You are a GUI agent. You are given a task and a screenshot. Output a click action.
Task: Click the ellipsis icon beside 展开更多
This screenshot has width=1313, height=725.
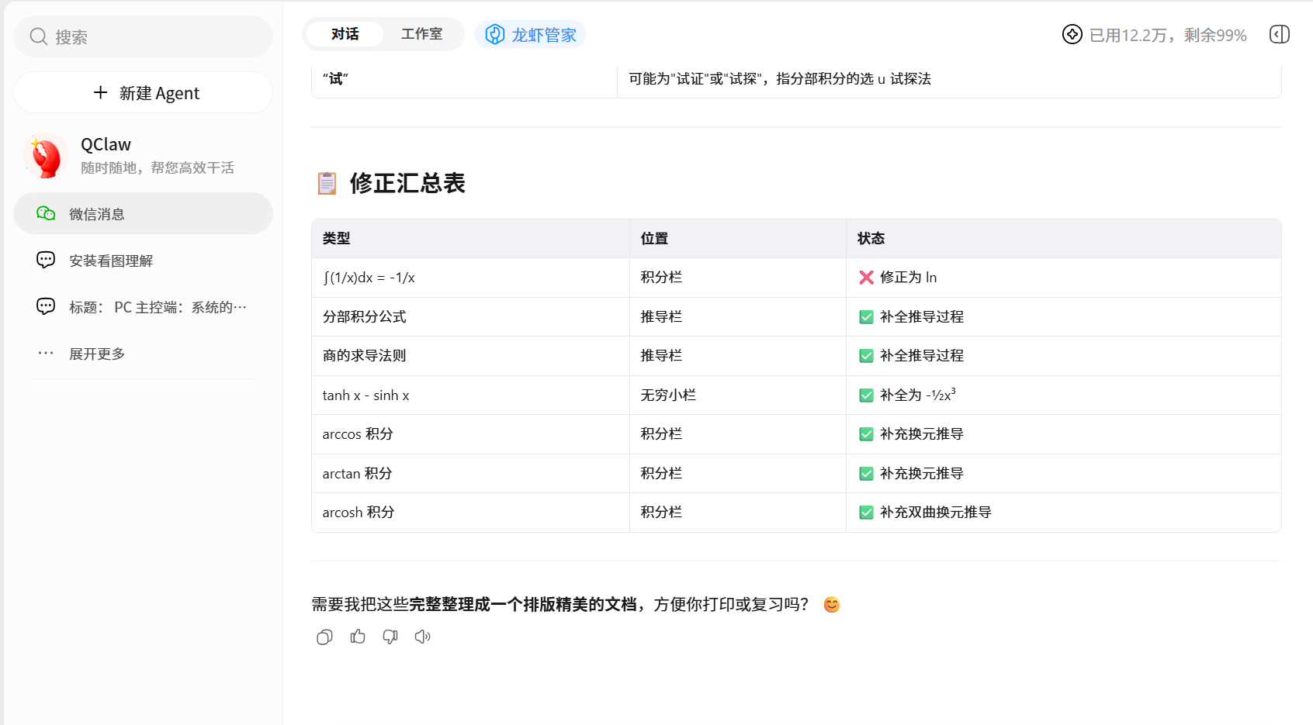(46, 354)
